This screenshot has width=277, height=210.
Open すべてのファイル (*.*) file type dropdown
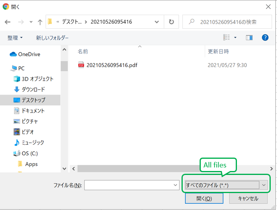(x=226, y=185)
